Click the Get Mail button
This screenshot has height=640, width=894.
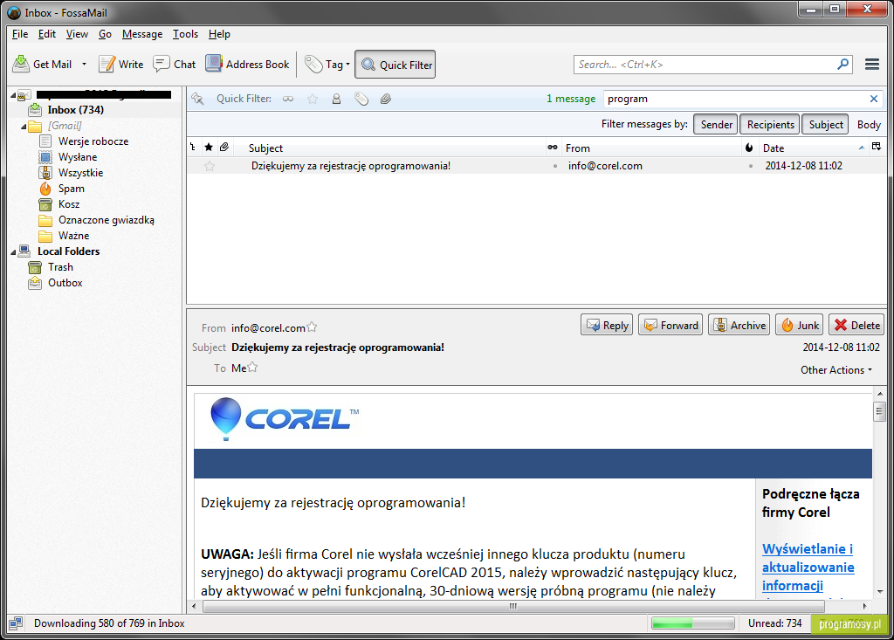(x=42, y=65)
